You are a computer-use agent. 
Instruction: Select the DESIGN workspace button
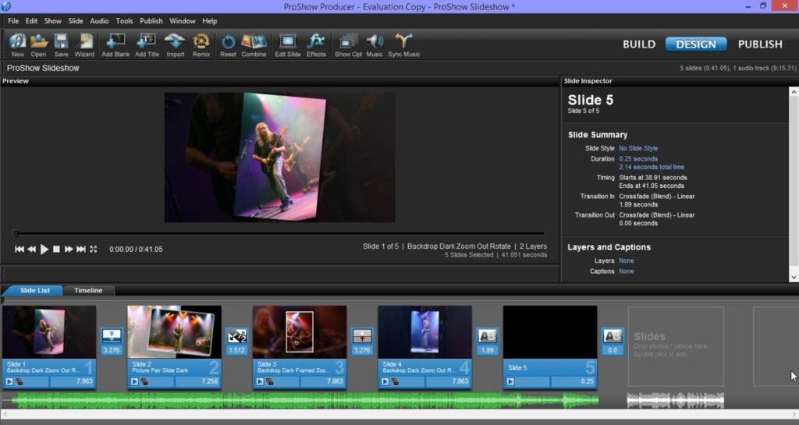(x=695, y=44)
